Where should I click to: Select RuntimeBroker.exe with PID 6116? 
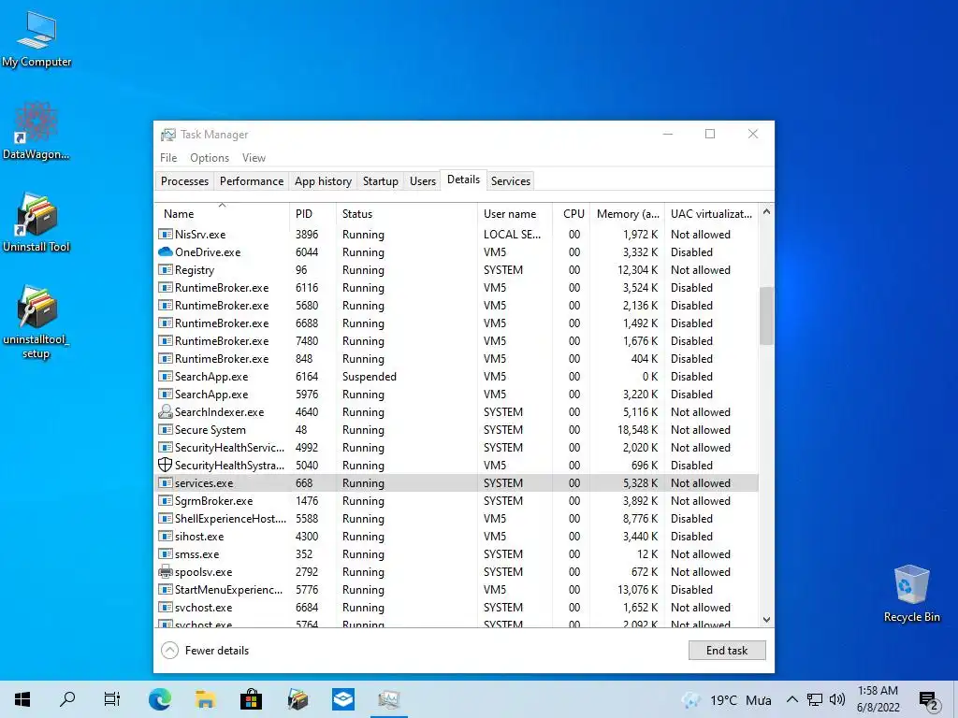click(457, 288)
